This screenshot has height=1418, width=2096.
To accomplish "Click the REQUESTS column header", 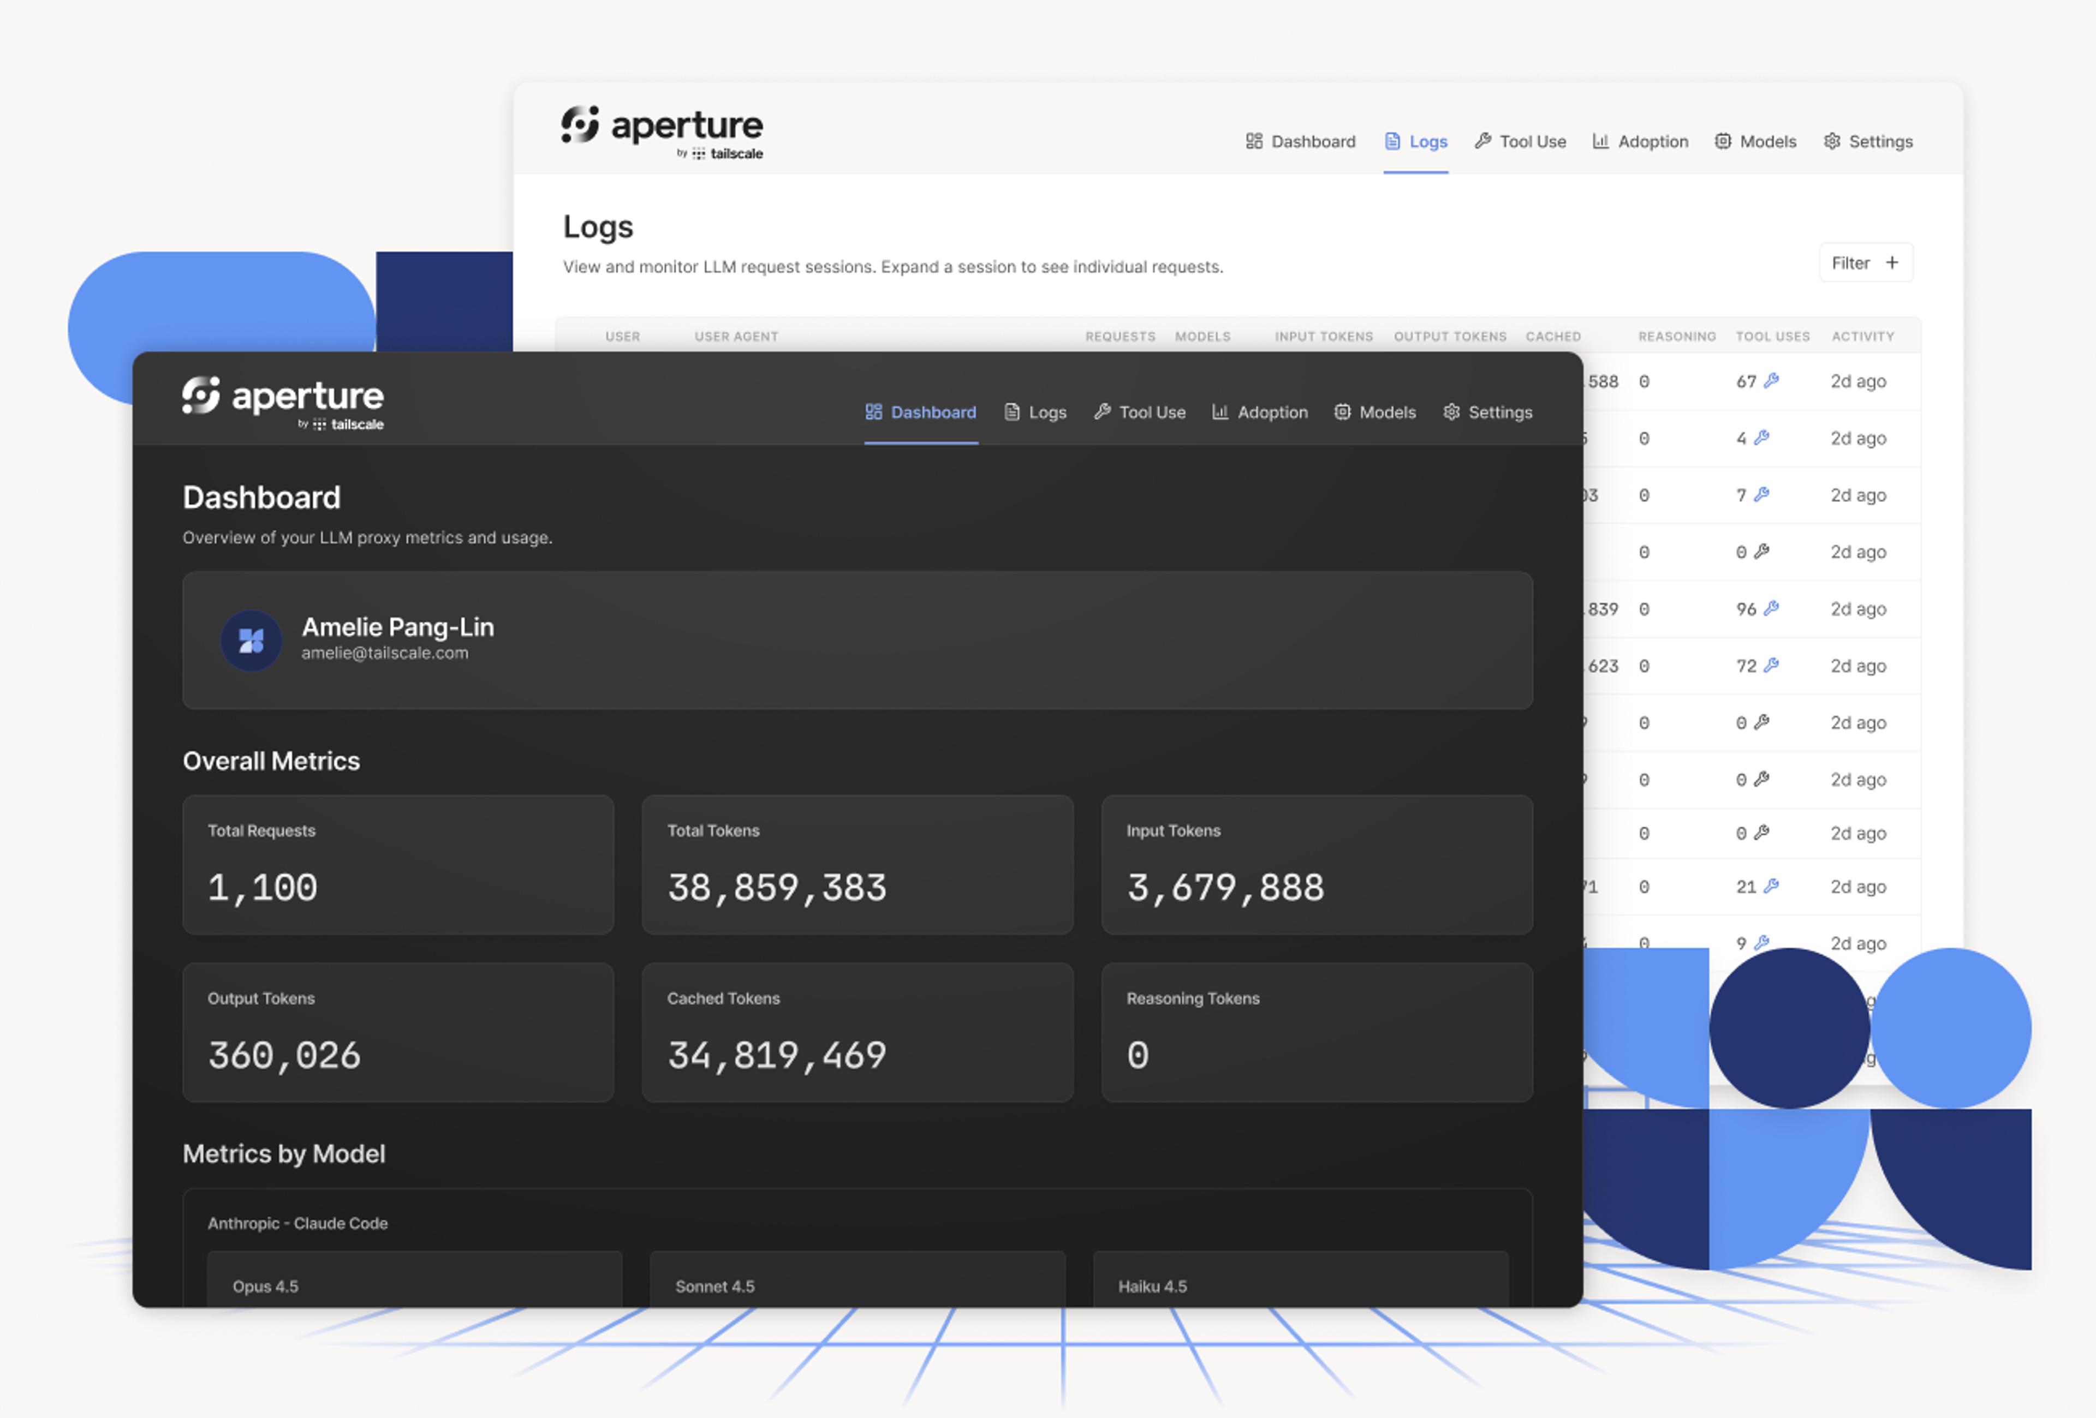I will click(1120, 336).
